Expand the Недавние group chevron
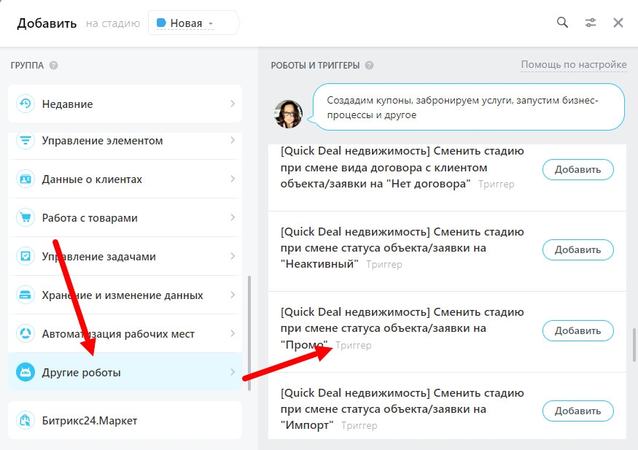 [233, 104]
